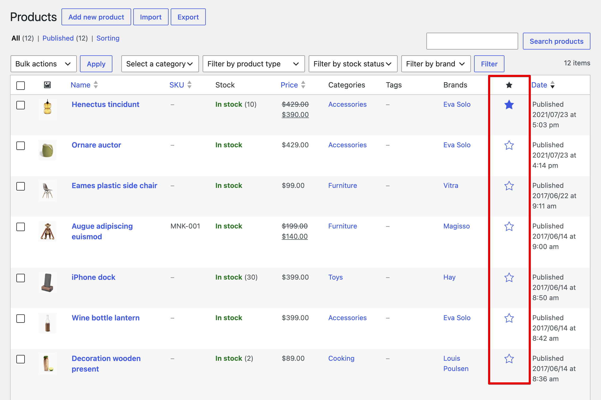This screenshot has height=400, width=601.
Task: Open Filter by product type dropdown
Action: point(254,64)
